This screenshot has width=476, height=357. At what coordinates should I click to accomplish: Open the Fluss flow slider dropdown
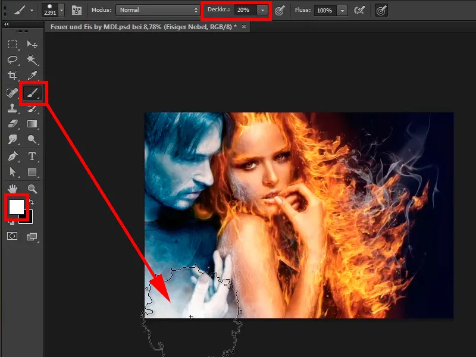tap(342, 11)
